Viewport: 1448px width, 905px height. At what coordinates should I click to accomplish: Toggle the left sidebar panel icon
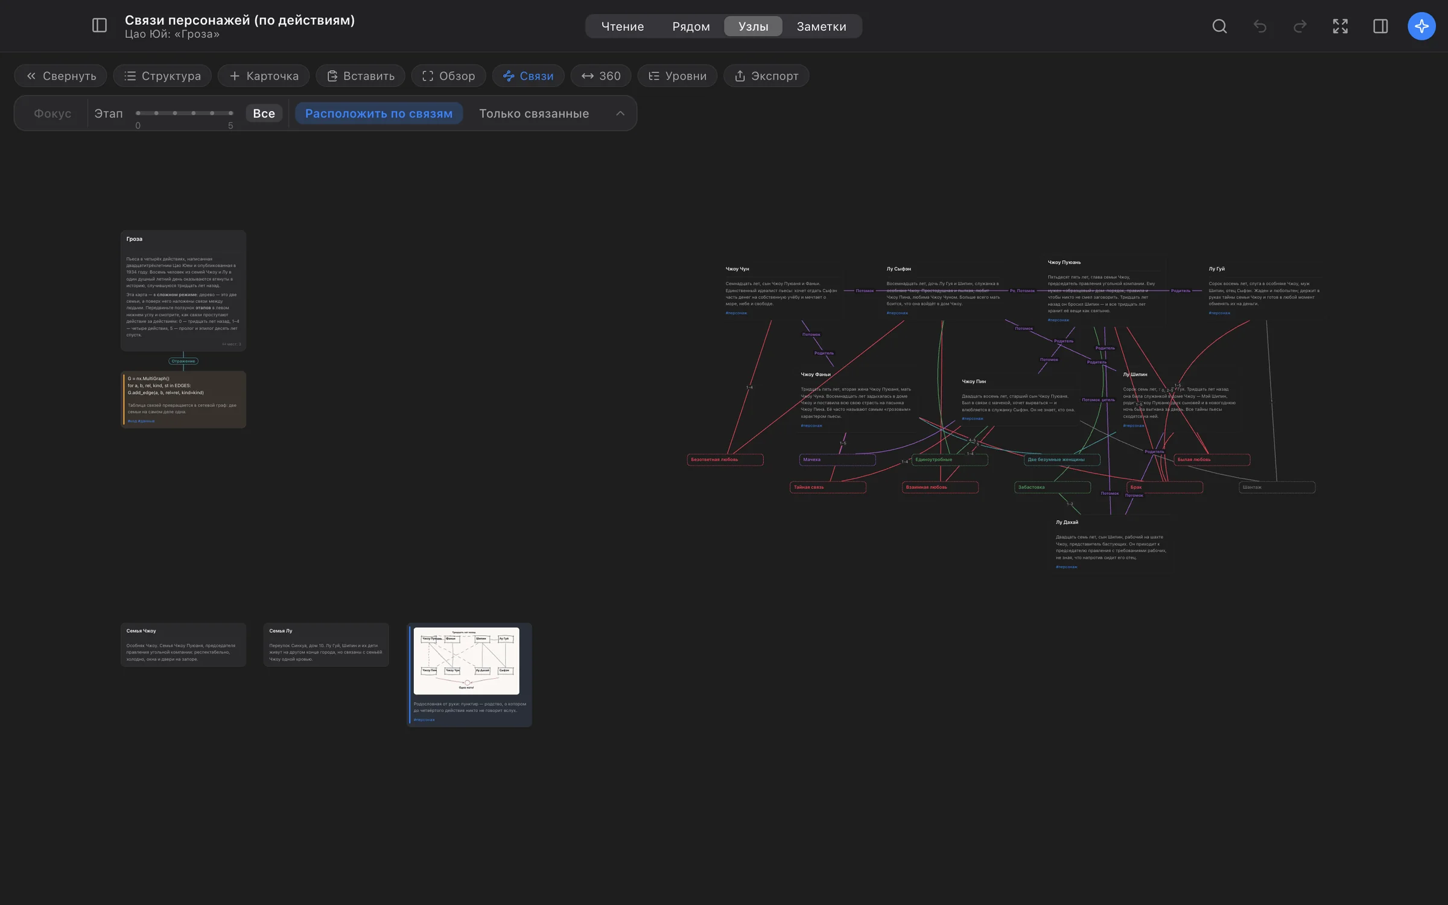click(x=100, y=26)
